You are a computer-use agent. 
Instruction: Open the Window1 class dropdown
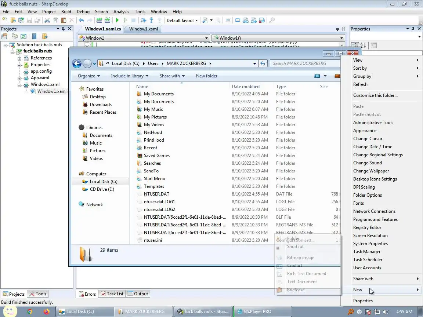click(144, 38)
